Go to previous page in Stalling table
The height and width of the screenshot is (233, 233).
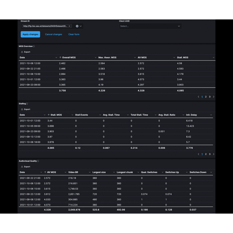coord(198,154)
